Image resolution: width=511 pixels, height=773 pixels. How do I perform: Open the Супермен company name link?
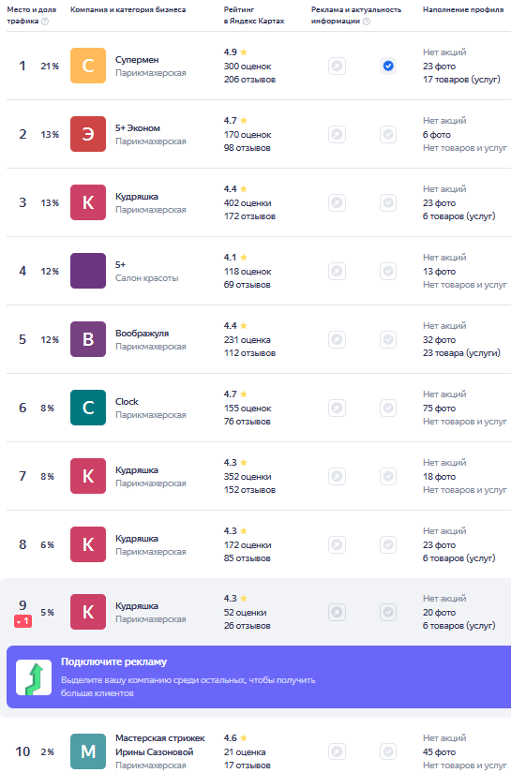[x=137, y=60]
